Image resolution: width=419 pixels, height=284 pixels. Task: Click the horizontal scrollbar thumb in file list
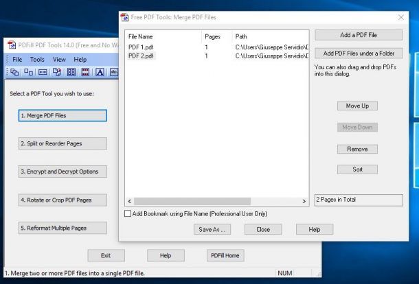192,201
